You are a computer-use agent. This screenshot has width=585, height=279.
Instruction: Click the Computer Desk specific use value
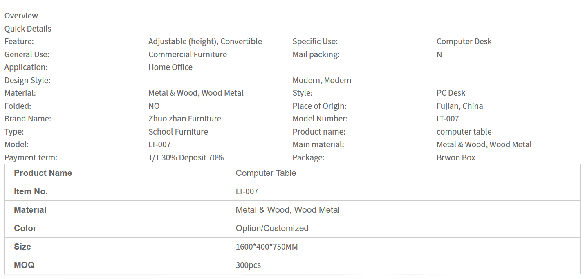(x=464, y=41)
